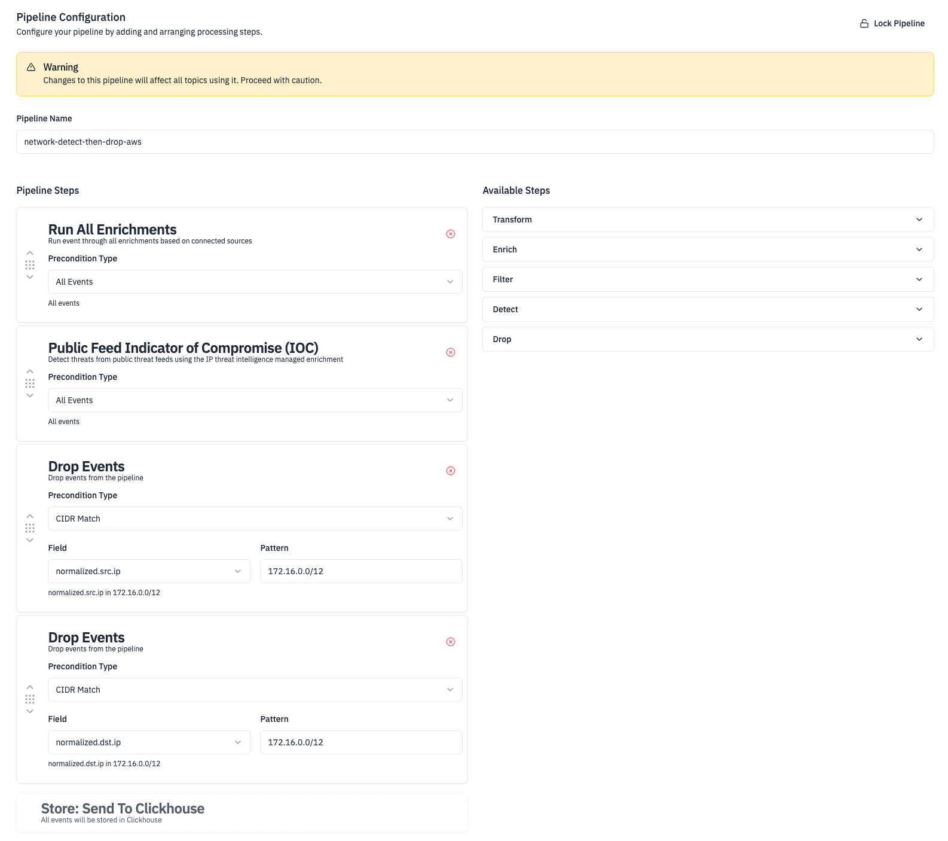Image resolution: width=948 pixels, height=841 pixels.
Task: Expand the Enrich steps section
Action: pyautogui.click(x=708, y=249)
